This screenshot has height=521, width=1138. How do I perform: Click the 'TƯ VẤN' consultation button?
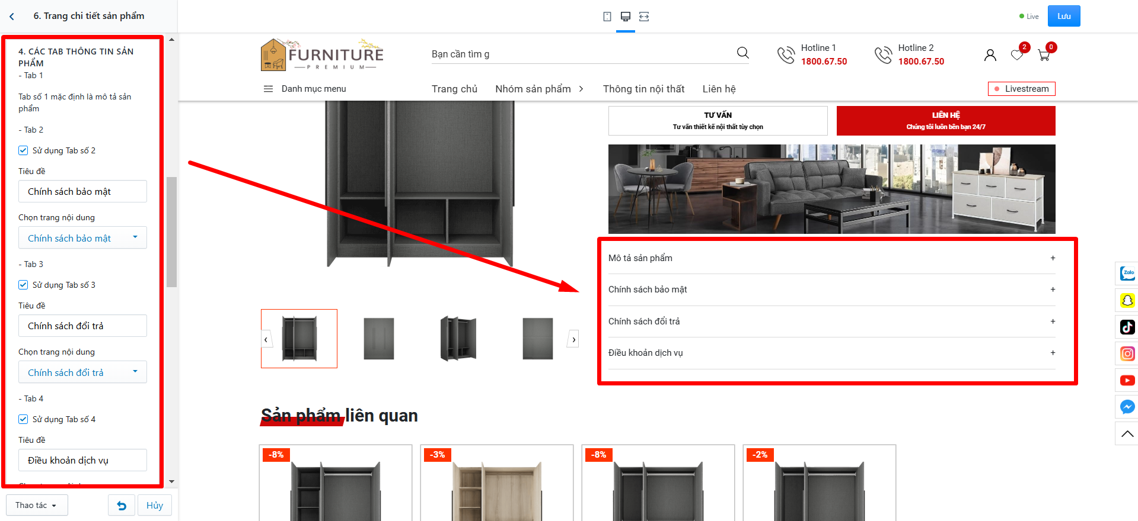[x=718, y=121]
